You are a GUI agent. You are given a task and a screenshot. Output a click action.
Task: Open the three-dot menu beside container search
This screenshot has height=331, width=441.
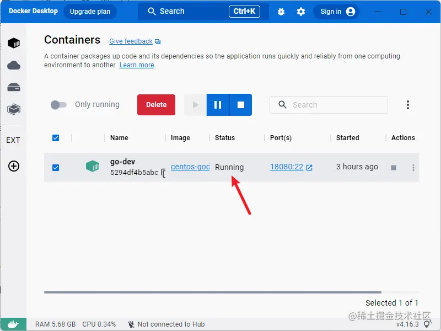coord(408,105)
